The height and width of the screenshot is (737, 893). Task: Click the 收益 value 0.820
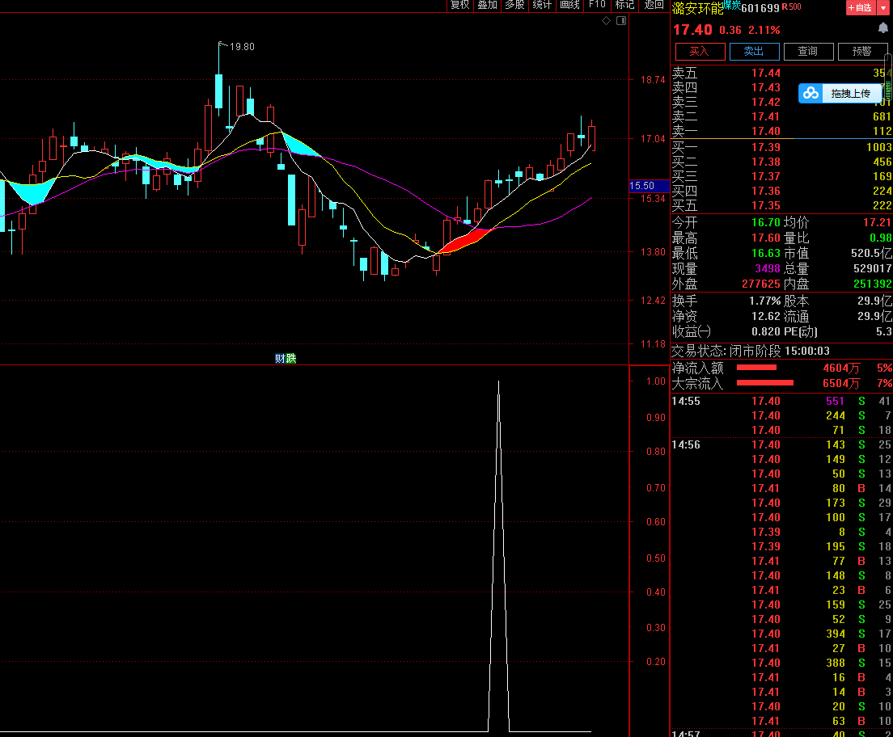pos(766,332)
